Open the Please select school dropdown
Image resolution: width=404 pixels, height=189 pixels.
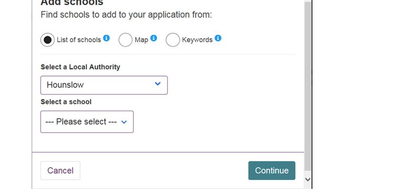[87, 122]
